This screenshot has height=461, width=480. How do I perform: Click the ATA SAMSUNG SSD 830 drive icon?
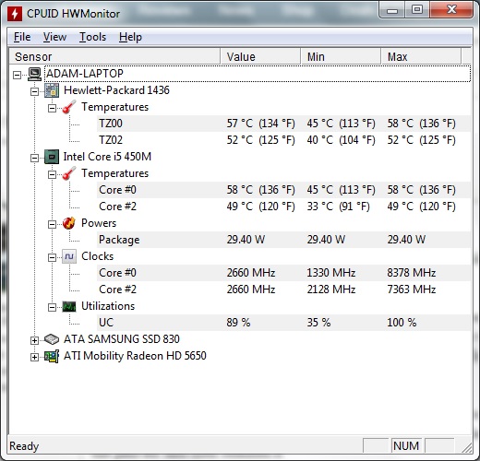52,339
